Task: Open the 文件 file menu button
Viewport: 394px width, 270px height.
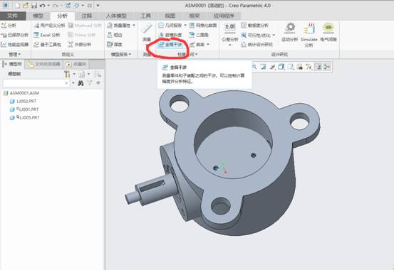Action: [x=13, y=16]
